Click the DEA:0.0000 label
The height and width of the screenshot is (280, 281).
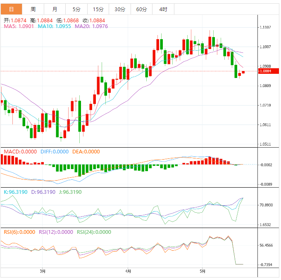[x=86, y=152]
